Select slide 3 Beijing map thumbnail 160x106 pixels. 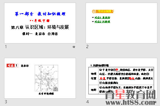click(x=40, y=78)
